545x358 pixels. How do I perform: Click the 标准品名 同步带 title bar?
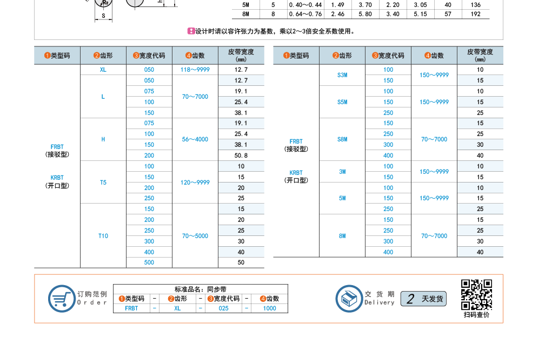[201, 289]
